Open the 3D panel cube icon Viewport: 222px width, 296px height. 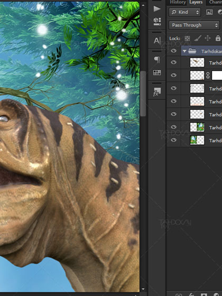157,21
